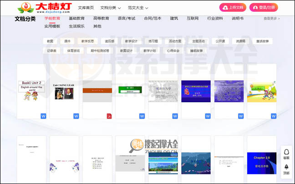Select the 建筑 category tab
This screenshot has width=295, height=184.
tap(174, 18)
